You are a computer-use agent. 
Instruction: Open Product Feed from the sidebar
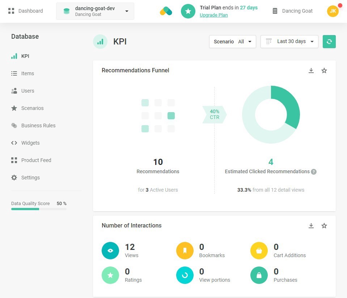click(x=36, y=160)
